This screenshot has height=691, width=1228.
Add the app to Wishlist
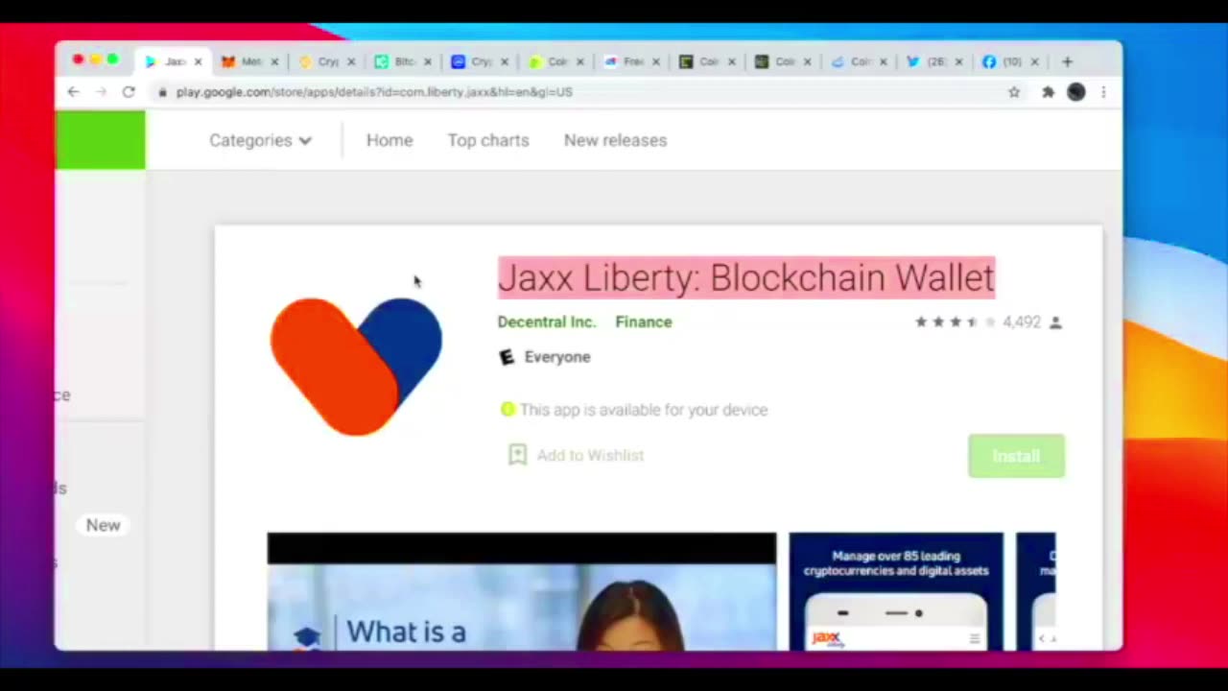click(x=577, y=455)
